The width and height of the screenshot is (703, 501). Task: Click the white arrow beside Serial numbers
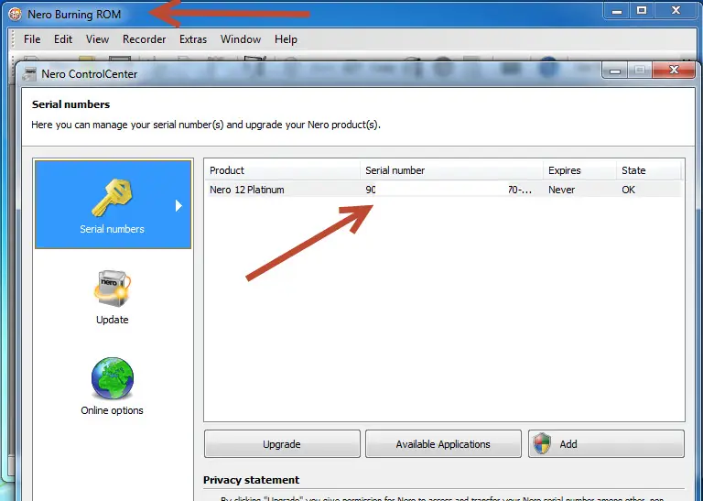(x=178, y=206)
